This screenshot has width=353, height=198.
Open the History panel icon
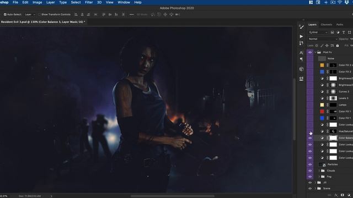pos(302,43)
